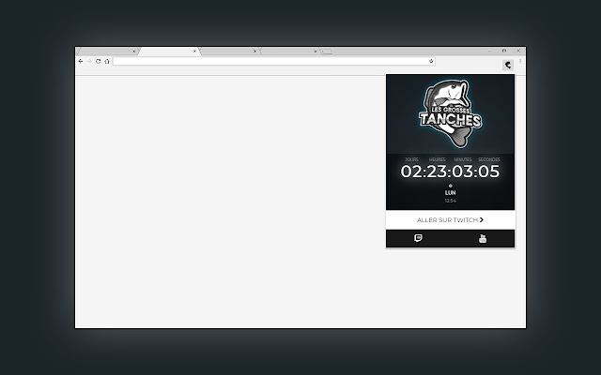Click the ALLER SUR TWITCH button
601x375 pixels.
[451, 220]
